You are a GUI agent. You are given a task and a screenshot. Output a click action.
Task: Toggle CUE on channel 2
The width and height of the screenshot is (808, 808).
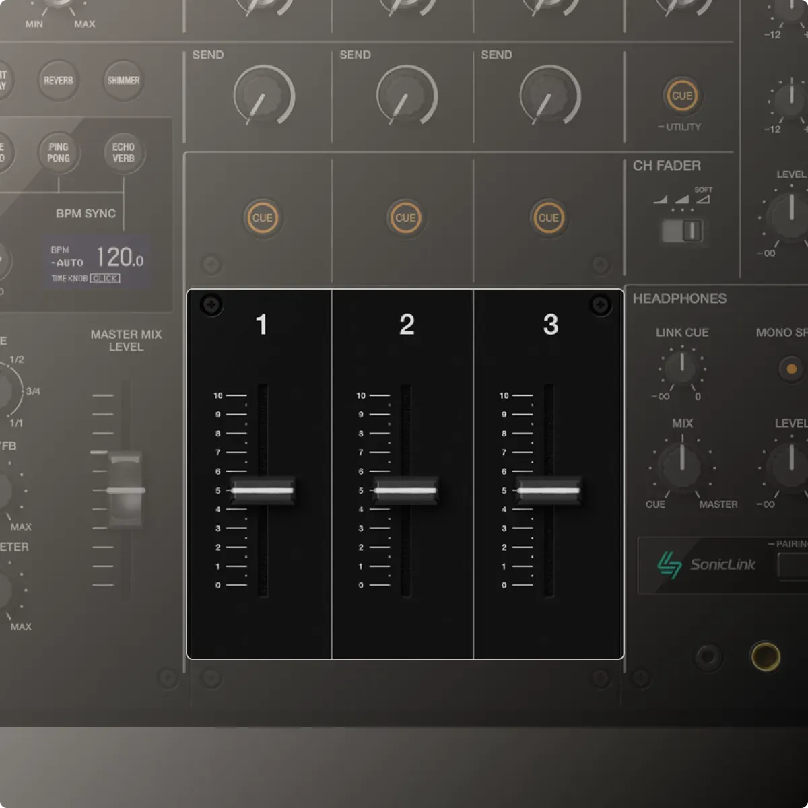coord(405,217)
